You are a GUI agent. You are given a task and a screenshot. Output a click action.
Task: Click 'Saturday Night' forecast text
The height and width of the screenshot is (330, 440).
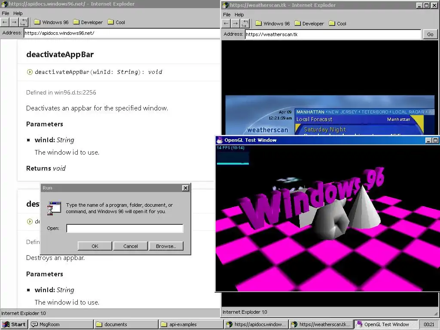[x=325, y=129]
